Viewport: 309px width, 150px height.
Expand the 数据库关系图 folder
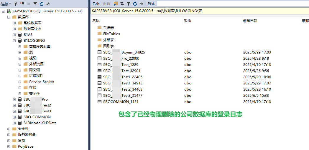point(20,46)
